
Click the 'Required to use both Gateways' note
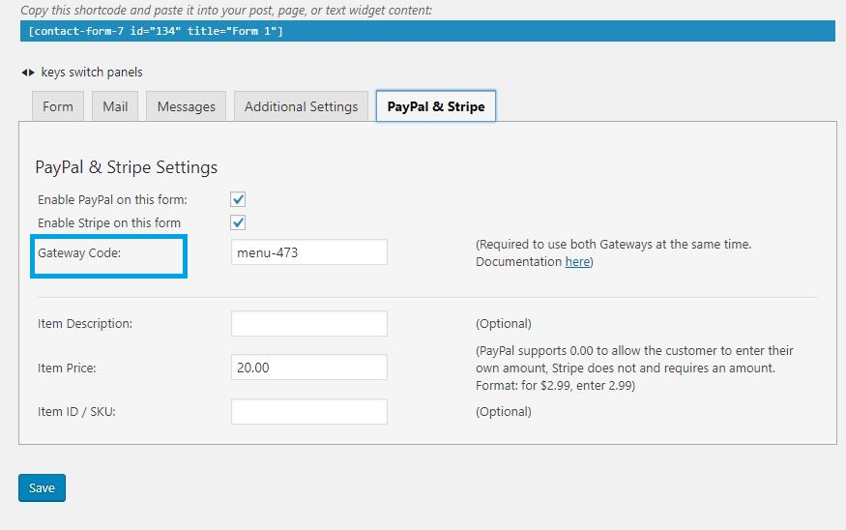[x=613, y=252]
